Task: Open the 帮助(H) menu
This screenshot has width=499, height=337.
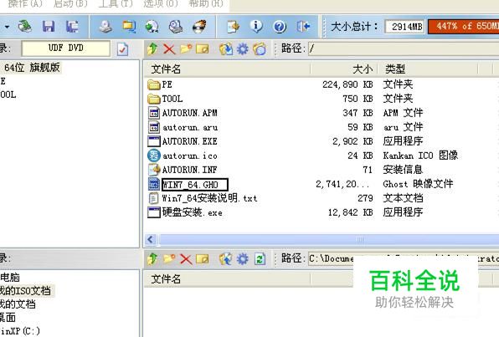Action: 206,4
